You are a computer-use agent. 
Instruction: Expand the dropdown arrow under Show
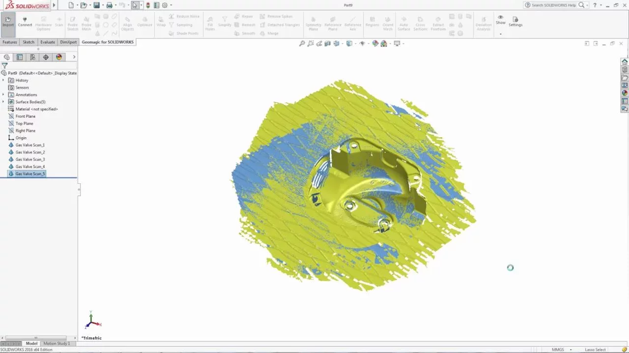(500, 34)
